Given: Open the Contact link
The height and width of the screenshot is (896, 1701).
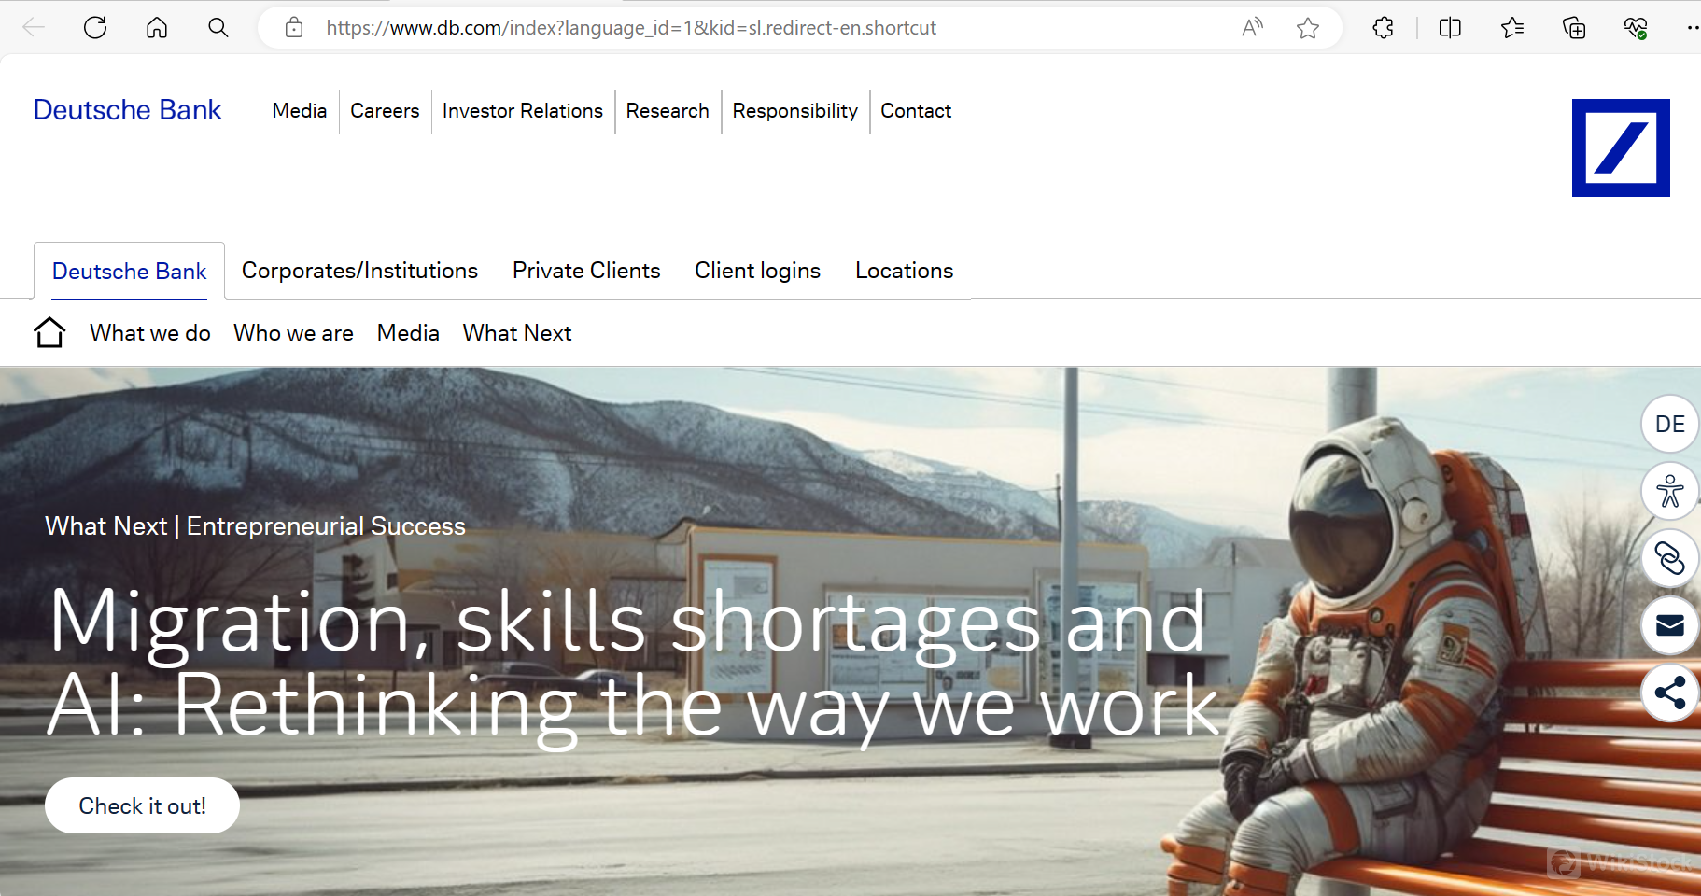Looking at the screenshot, I should (x=916, y=111).
